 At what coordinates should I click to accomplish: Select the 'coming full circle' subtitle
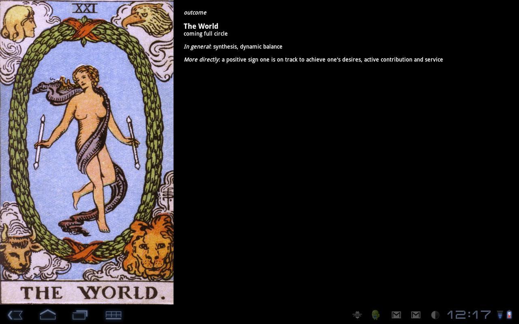(206, 34)
